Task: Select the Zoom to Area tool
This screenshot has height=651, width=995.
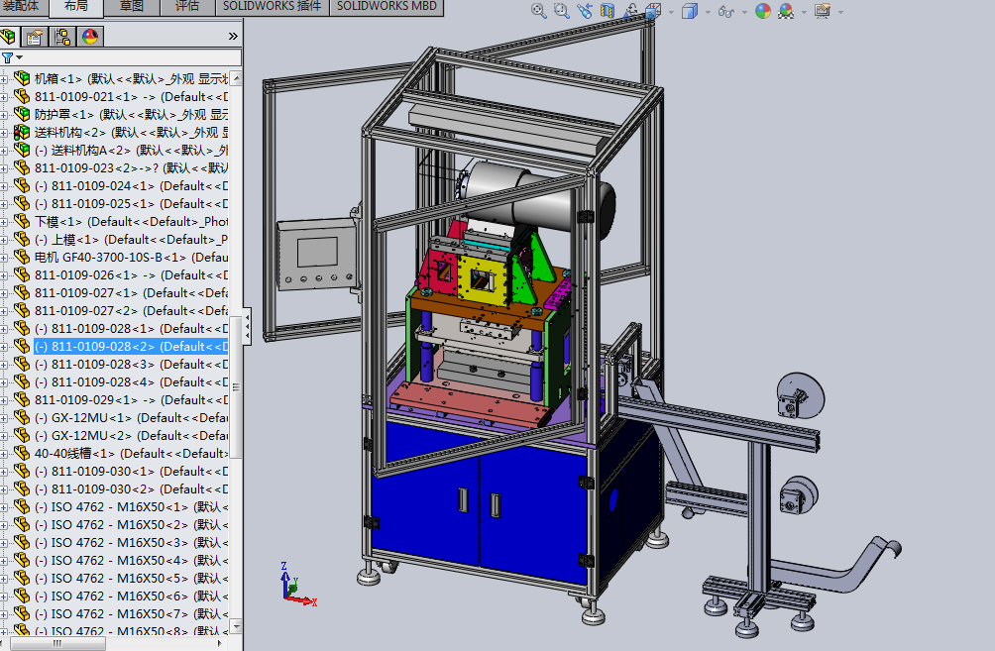Action: click(x=562, y=11)
